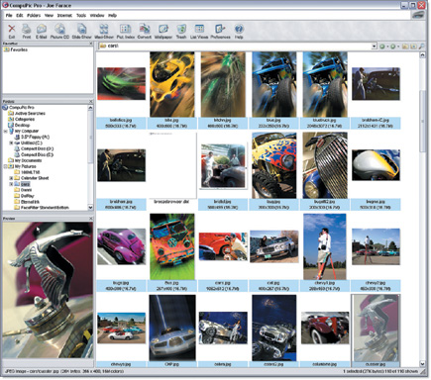Expand the Calendar Sheet folder node
Screen dimensions: 431x380
[11, 178]
